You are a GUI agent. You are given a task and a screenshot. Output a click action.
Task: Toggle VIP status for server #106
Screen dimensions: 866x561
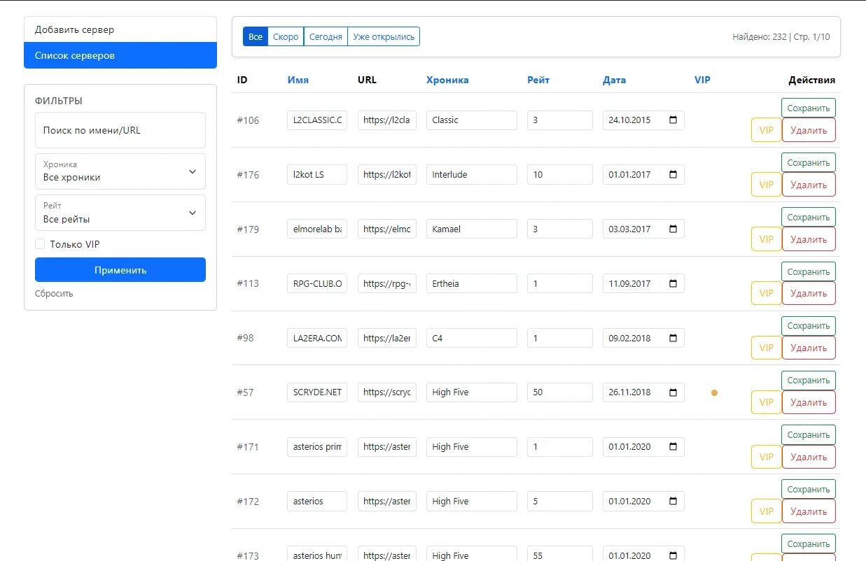pyautogui.click(x=766, y=130)
